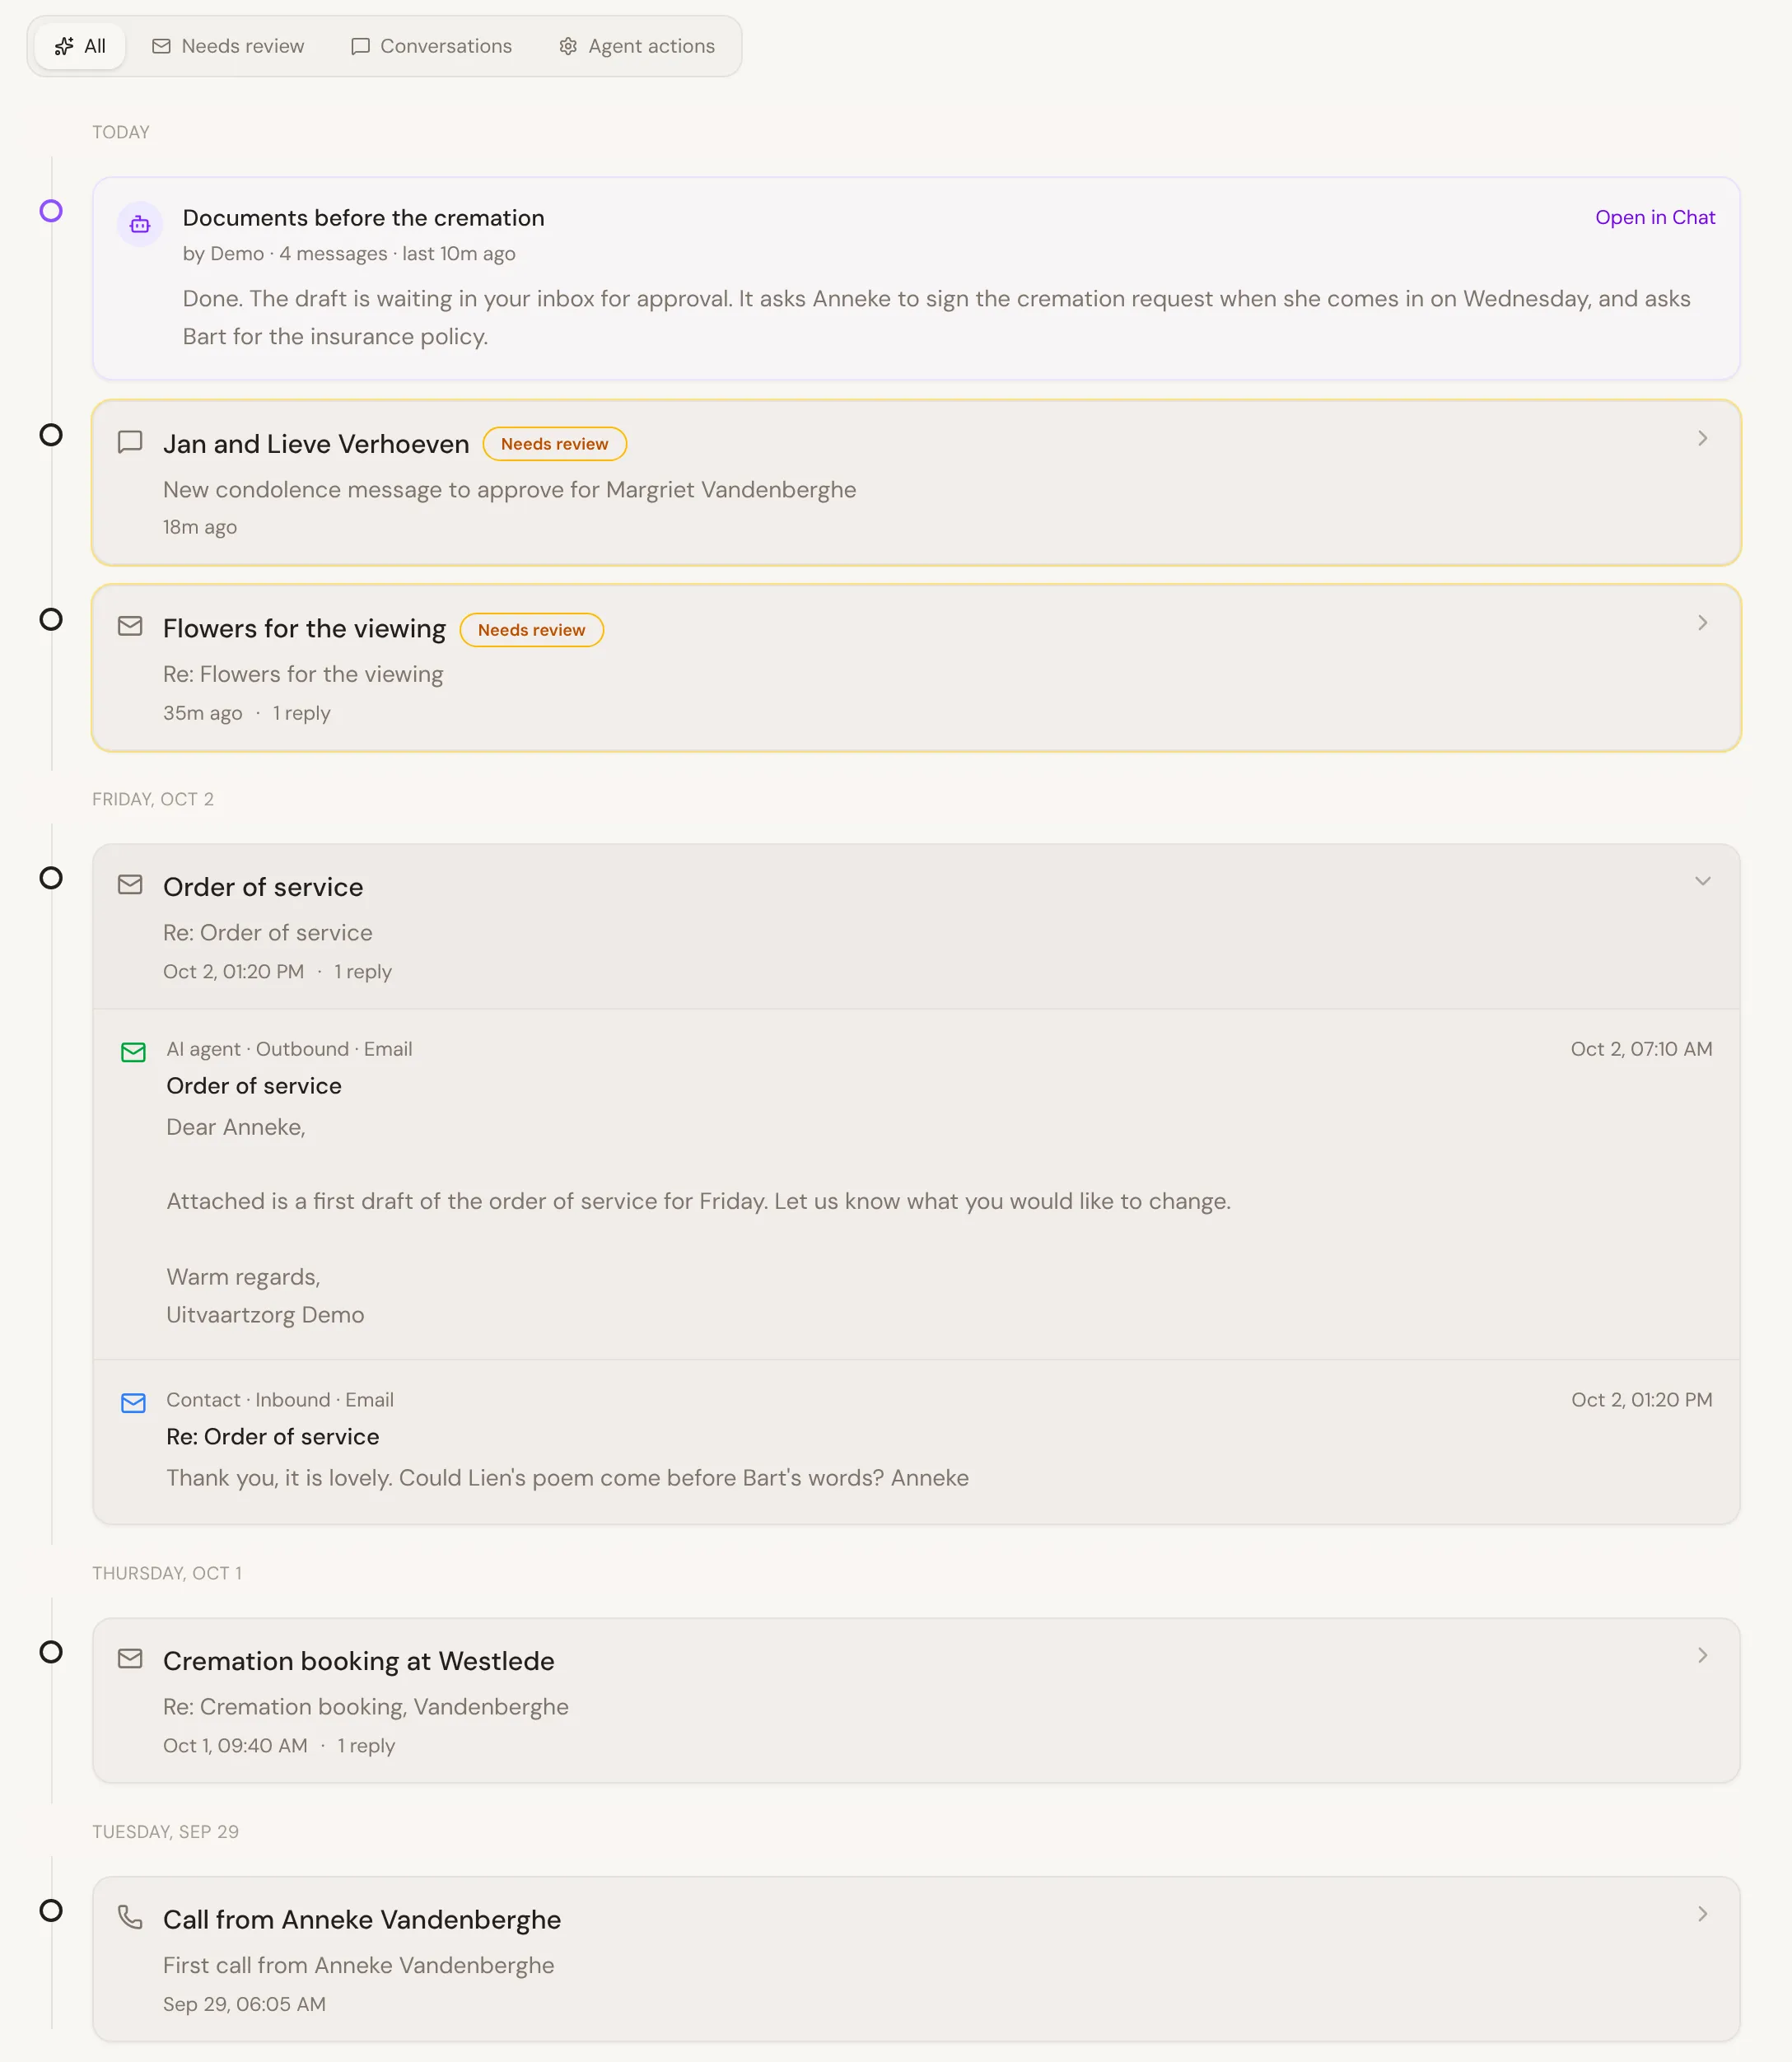The height and width of the screenshot is (2062, 1792).
Task: Click phone icon beside Call from Anneke Vandenberghe
Action: pos(130,1917)
